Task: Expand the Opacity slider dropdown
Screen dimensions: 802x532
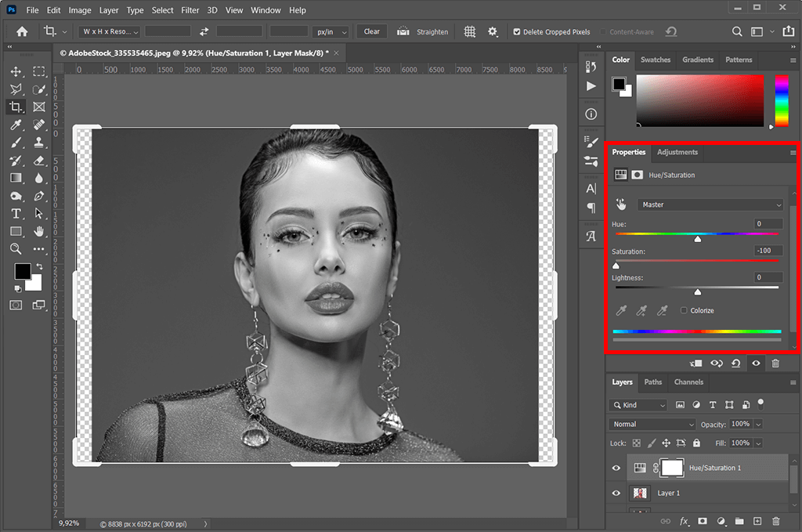Action: pyautogui.click(x=758, y=424)
